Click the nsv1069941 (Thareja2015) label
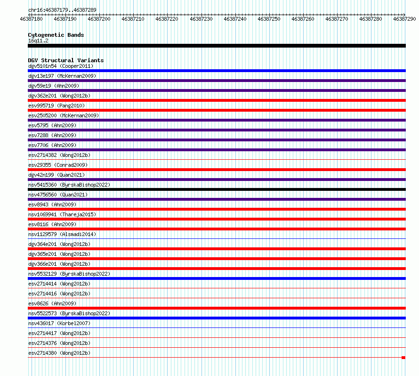This screenshot has width=419, height=376. point(62,214)
